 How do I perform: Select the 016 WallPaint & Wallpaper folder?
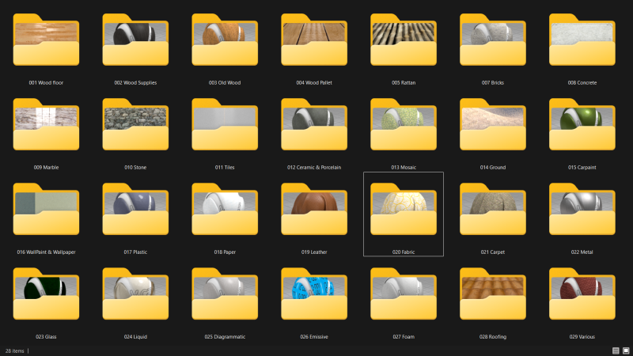tap(46, 213)
